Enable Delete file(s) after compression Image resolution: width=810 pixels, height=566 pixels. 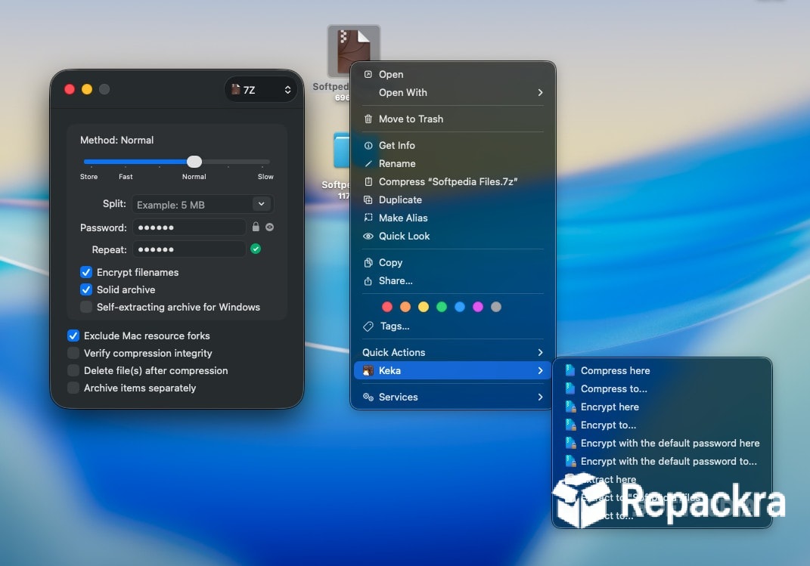click(x=73, y=370)
